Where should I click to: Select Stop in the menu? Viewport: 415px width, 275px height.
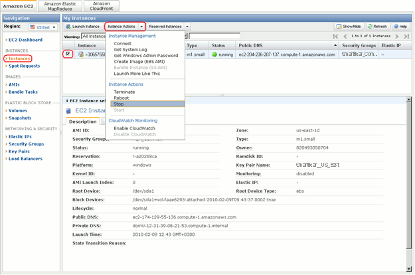point(147,104)
